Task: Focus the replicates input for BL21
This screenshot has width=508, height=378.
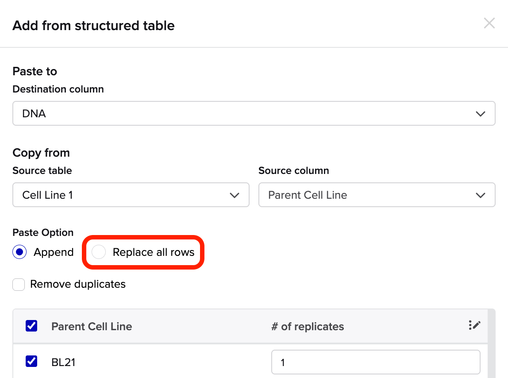Action: point(375,363)
